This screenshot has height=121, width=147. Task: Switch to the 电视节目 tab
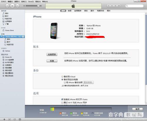[101, 11]
